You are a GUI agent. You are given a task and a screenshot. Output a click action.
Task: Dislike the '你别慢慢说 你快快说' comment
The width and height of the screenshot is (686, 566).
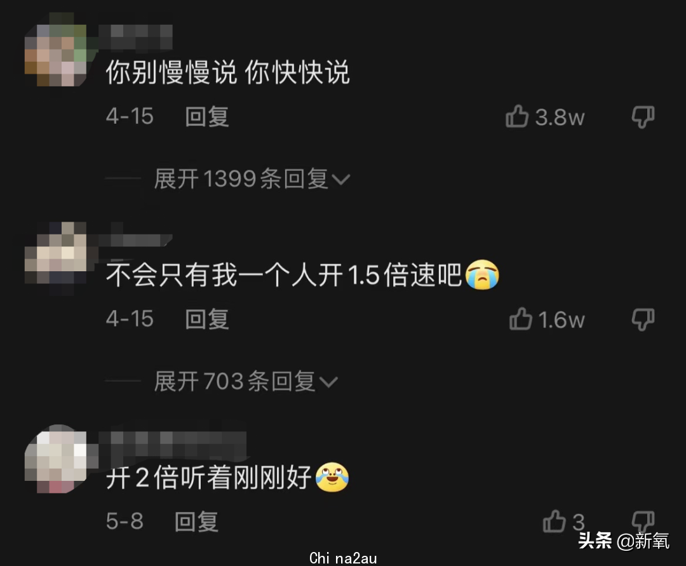[x=643, y=118]
